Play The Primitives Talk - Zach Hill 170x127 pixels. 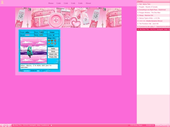tap(153, 24)
